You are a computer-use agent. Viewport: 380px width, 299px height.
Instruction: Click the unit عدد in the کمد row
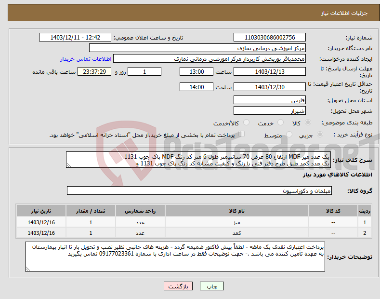[x=140, y=233]
